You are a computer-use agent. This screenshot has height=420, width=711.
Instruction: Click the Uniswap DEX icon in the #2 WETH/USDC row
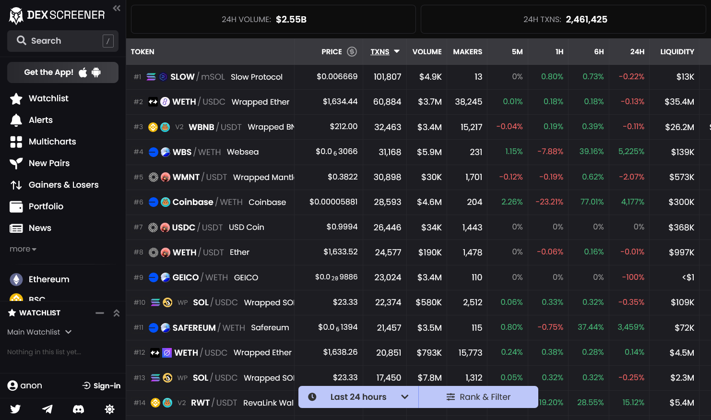(x=165, y=102)
